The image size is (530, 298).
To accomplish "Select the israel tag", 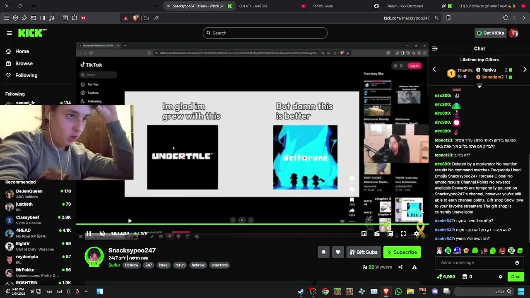I will 164,265.
